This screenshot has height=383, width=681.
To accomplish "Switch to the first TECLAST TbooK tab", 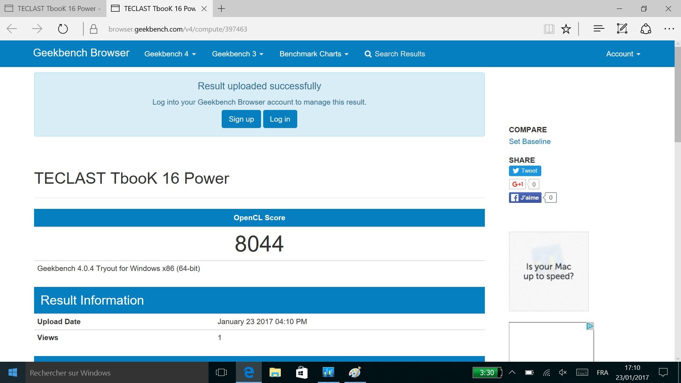I will [x=53, y=9].
